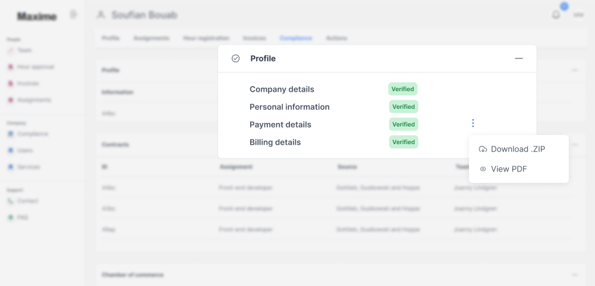This screenshot has height=286, width=595.
Task: Click the Verified badge for Company details
Action: pyautogui.click(x=403, y=89)
